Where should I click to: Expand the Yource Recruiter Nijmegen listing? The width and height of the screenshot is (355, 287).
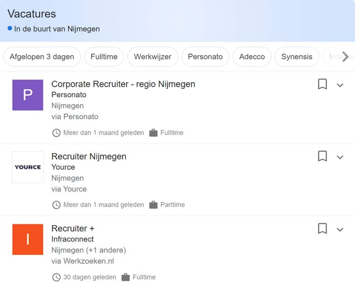(x=340, y=157)
